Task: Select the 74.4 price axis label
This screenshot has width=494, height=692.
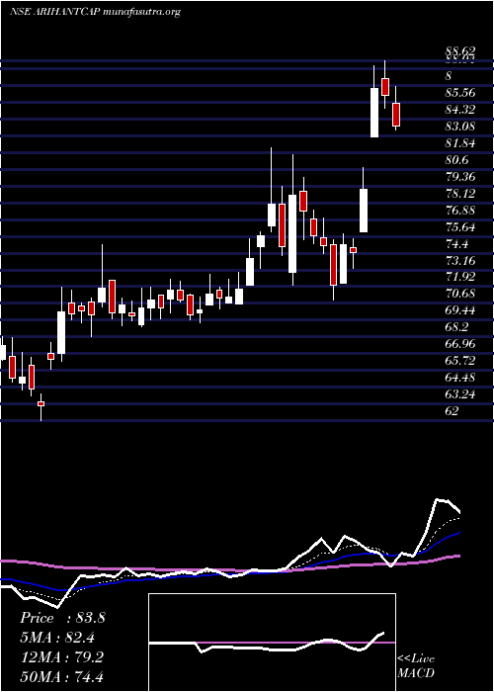Action: pyautogui.click(x=456, y=243)
